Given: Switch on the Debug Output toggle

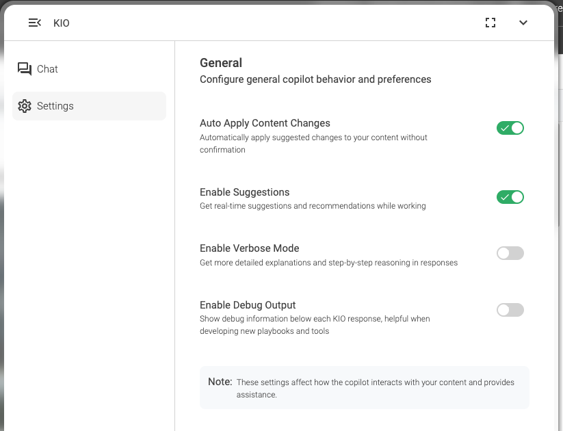Looking at the screenshot, I should 510,310.
